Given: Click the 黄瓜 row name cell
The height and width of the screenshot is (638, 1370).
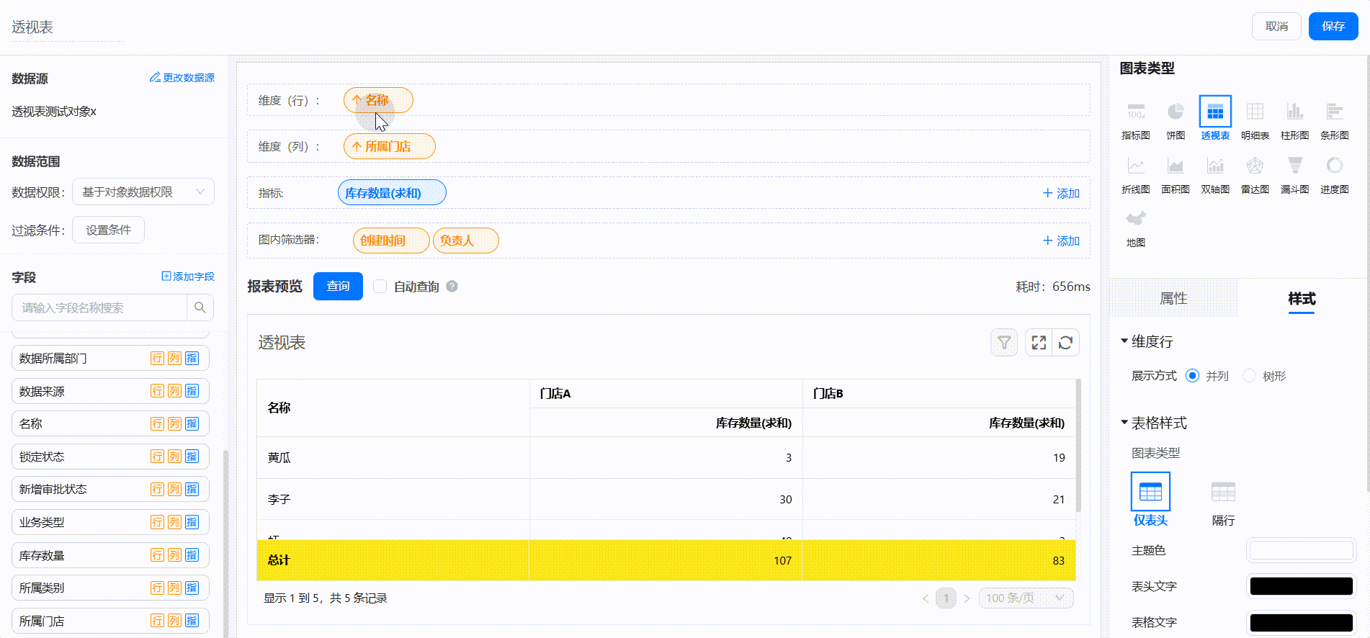Looking at the screenshot, I should tap(393, 457).
